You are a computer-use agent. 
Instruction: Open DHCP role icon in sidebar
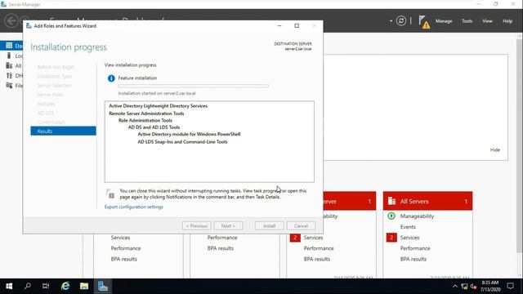point(9,76)
